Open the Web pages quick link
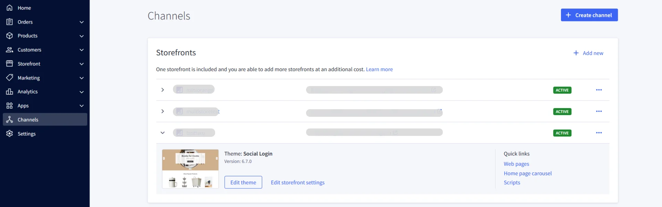The width and height of the screenshot is (662, 207). pyautogui.click(x=516, y=164)
